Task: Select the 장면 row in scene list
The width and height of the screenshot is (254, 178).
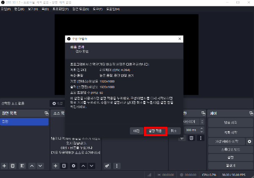Action: [24, 121]
